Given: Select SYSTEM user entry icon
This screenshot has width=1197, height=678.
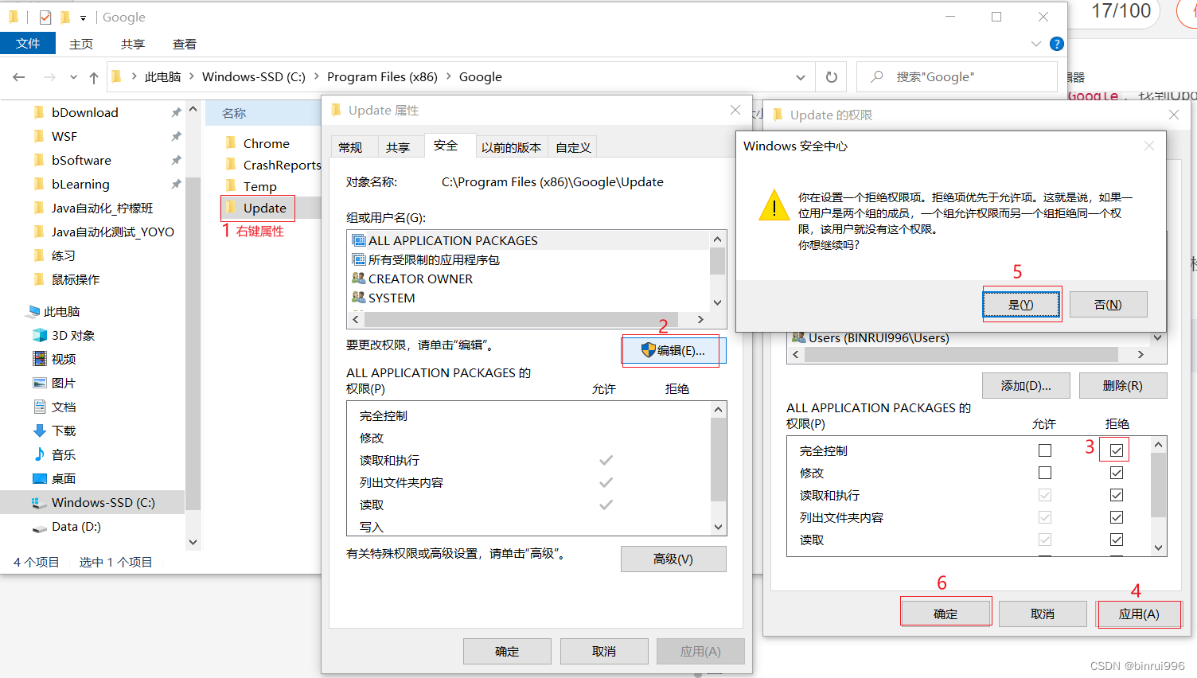Looking at the screenshot, I should pyautogui.click(x=359, y=298).
